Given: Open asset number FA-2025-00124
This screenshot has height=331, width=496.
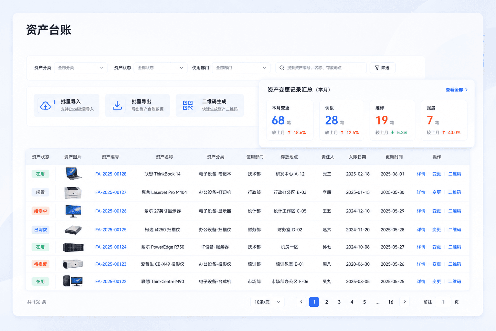Looking at the screenshot, I should 111,247.
